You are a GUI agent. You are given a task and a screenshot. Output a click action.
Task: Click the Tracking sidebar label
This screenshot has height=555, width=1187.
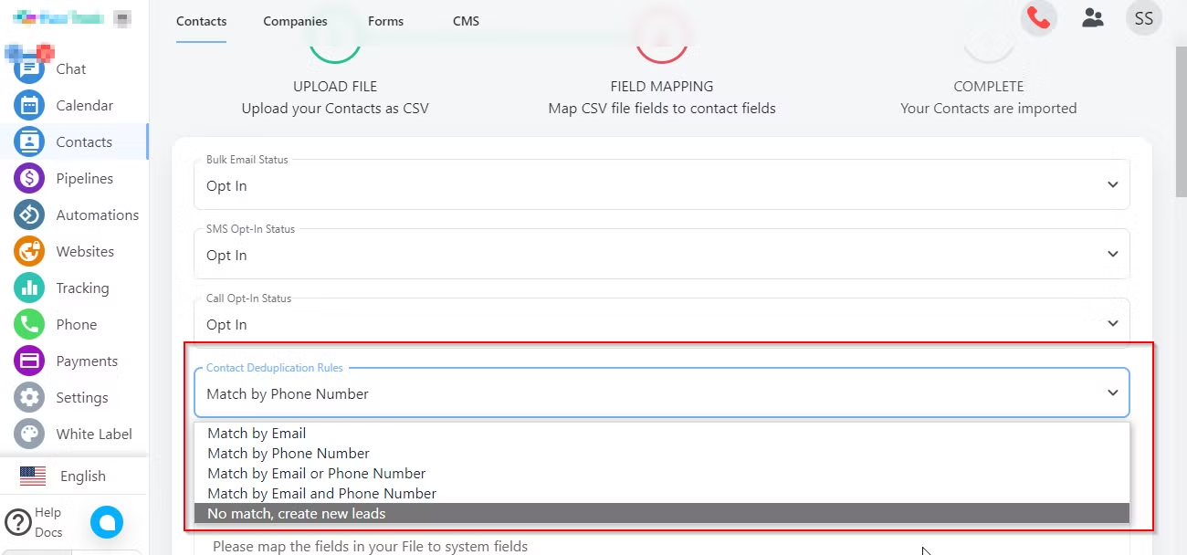[x=82, y=288]
